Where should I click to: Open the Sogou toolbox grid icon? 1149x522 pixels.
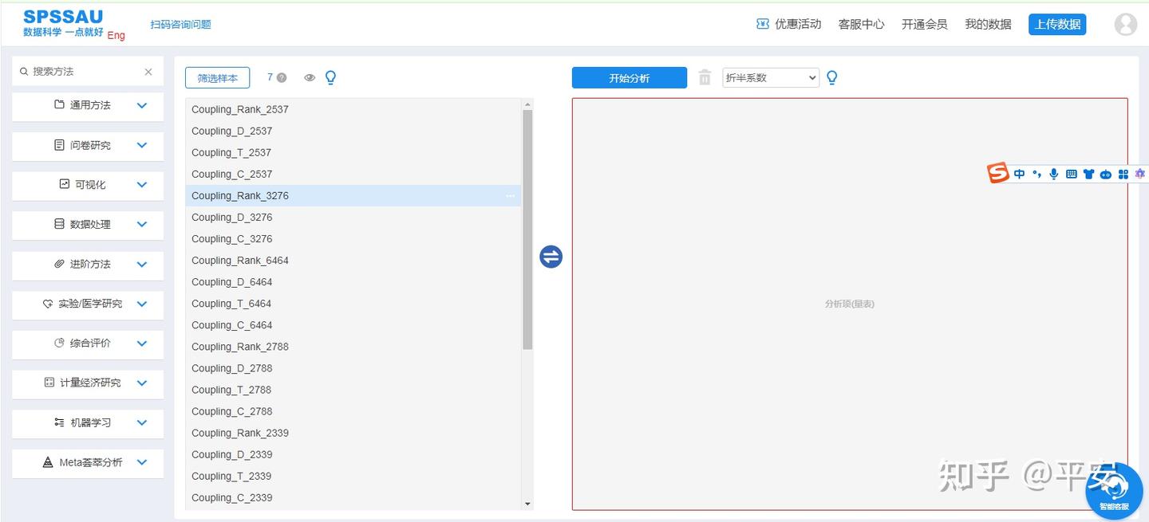1123,174
